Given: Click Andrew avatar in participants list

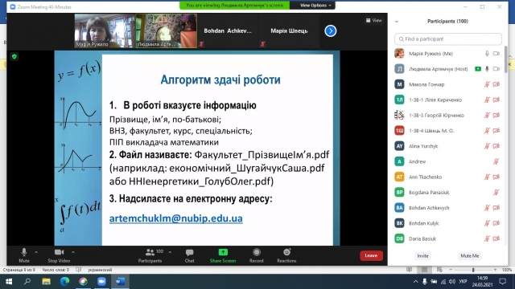Looking at the screenshot, I should (399, 161).
